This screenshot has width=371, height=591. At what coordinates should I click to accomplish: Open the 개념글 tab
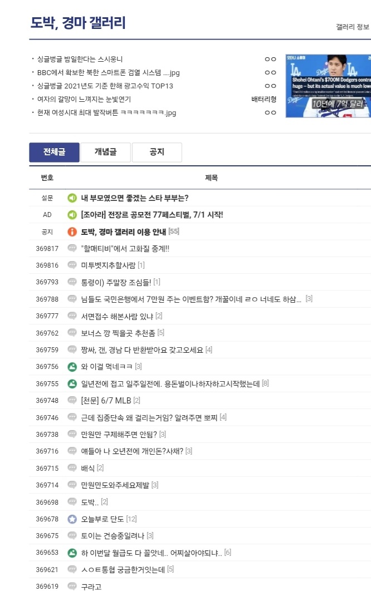click(105, 152)
